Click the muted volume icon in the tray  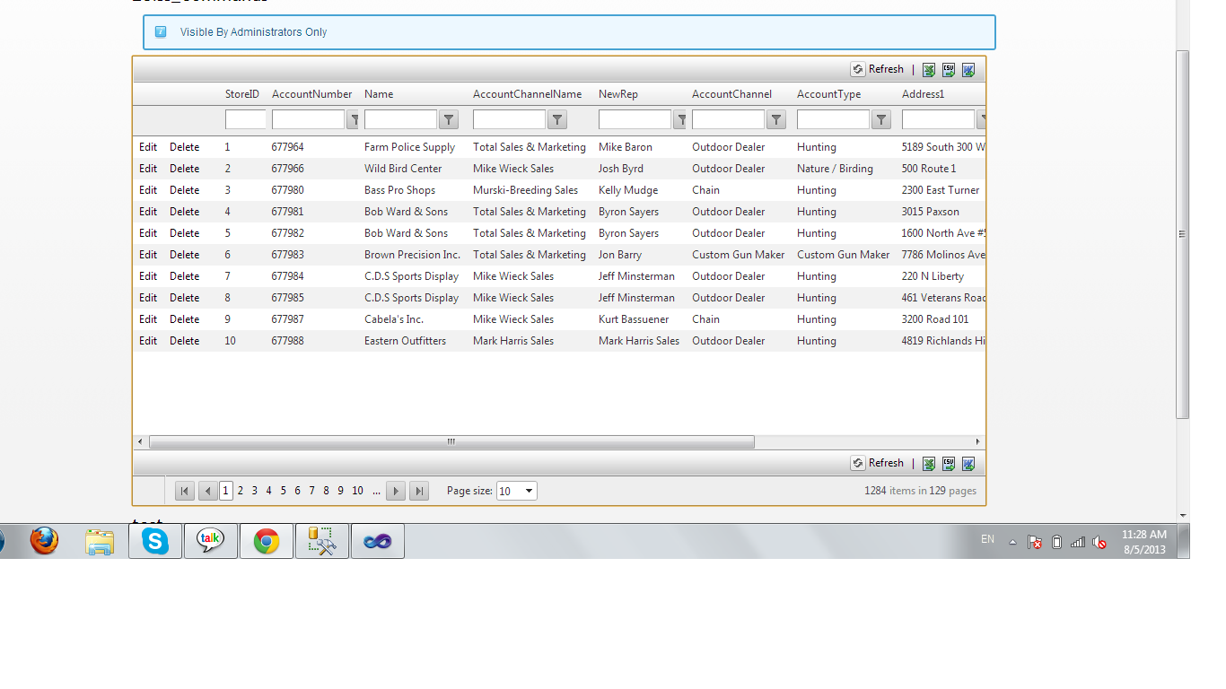1099,542
